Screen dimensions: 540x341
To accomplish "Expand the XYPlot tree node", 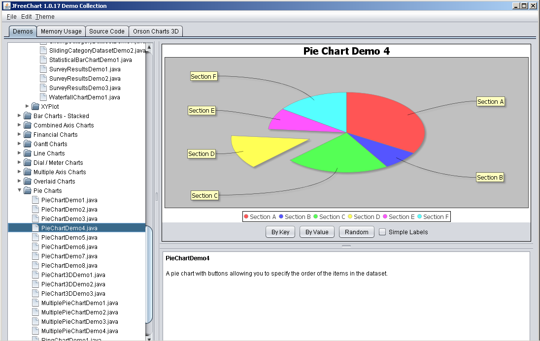I will pos(27,106).
